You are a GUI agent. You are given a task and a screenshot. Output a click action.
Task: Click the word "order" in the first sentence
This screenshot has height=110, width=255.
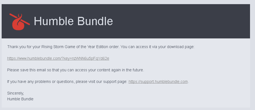pyautogui.click(x=114, y=47)
